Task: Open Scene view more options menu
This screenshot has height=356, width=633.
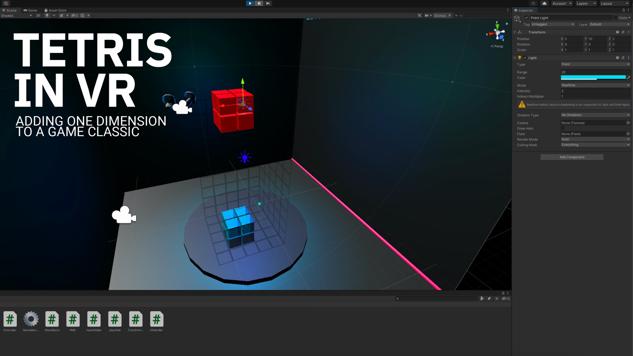Action: (x=508, y=10)
